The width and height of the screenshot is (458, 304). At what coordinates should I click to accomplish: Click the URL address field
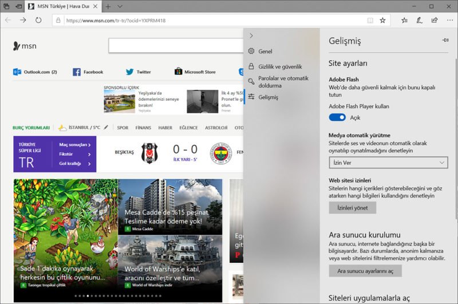pos(215,21)
